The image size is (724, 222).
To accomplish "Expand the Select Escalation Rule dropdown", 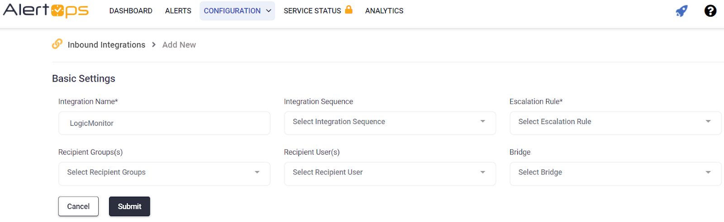I will [615, 122].
